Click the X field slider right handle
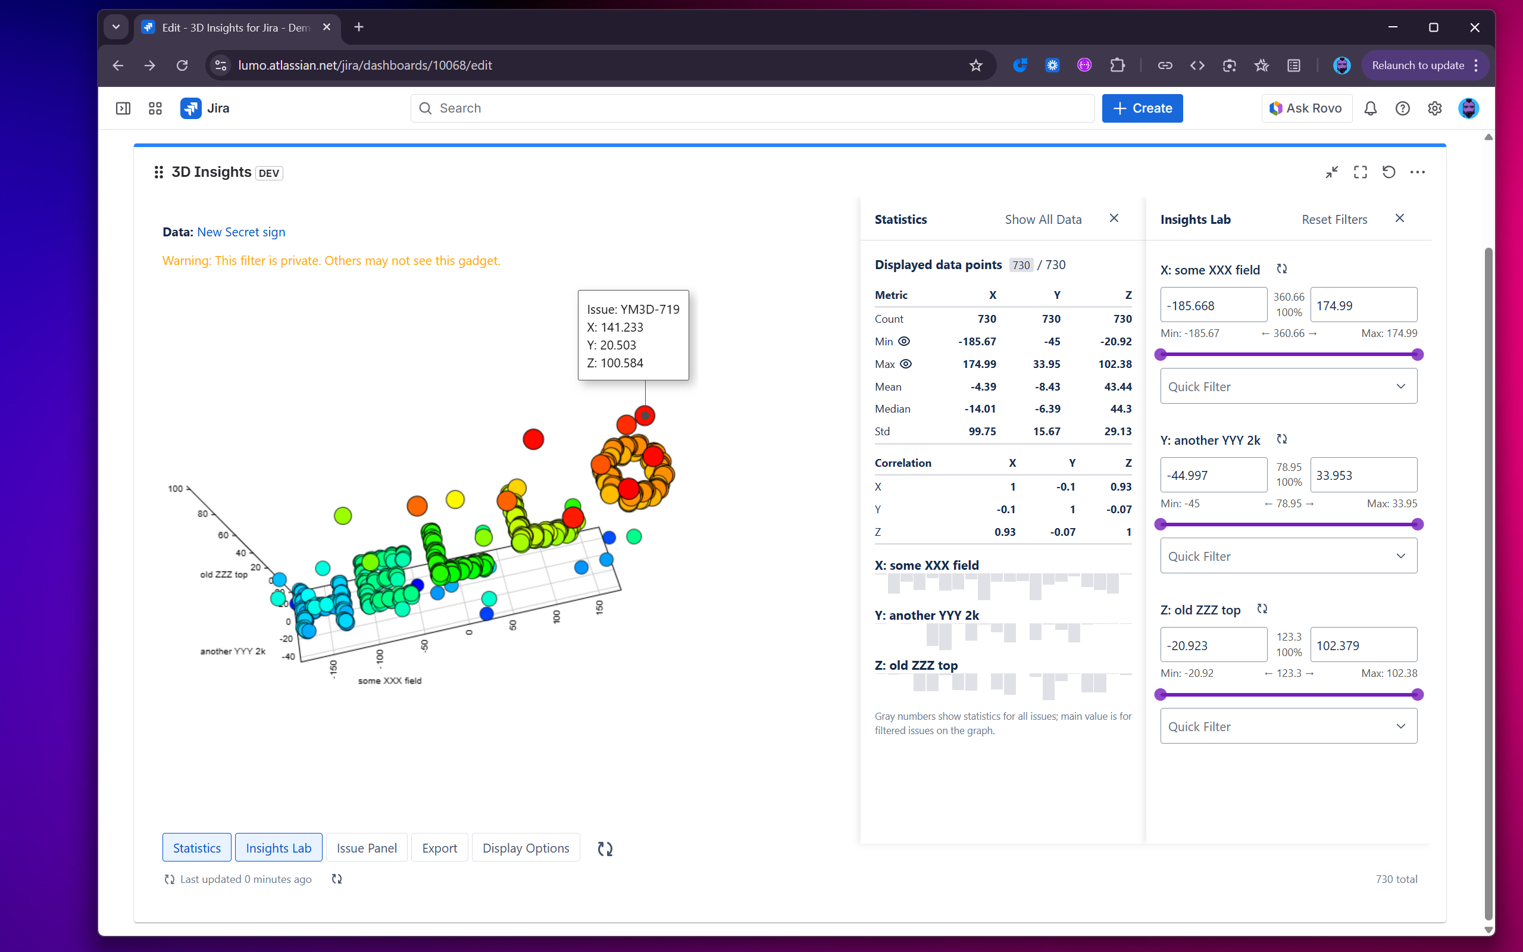1523x952 pixels. [1417, 354]
